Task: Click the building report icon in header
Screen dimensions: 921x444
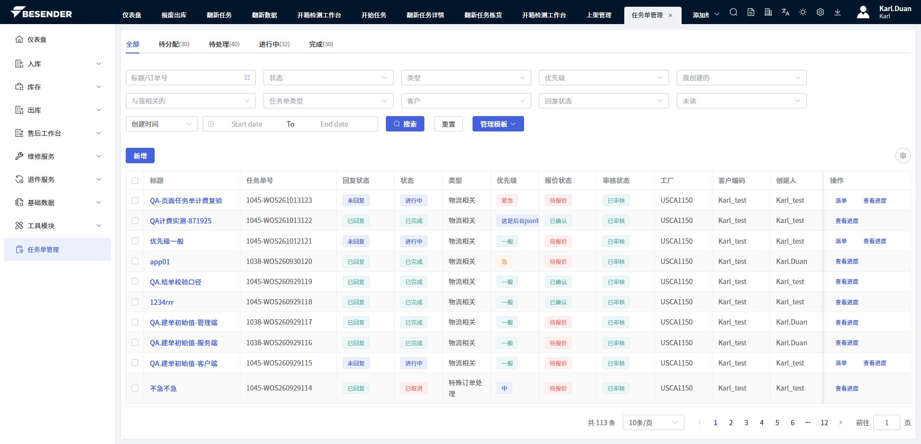Action: point(768,13)
